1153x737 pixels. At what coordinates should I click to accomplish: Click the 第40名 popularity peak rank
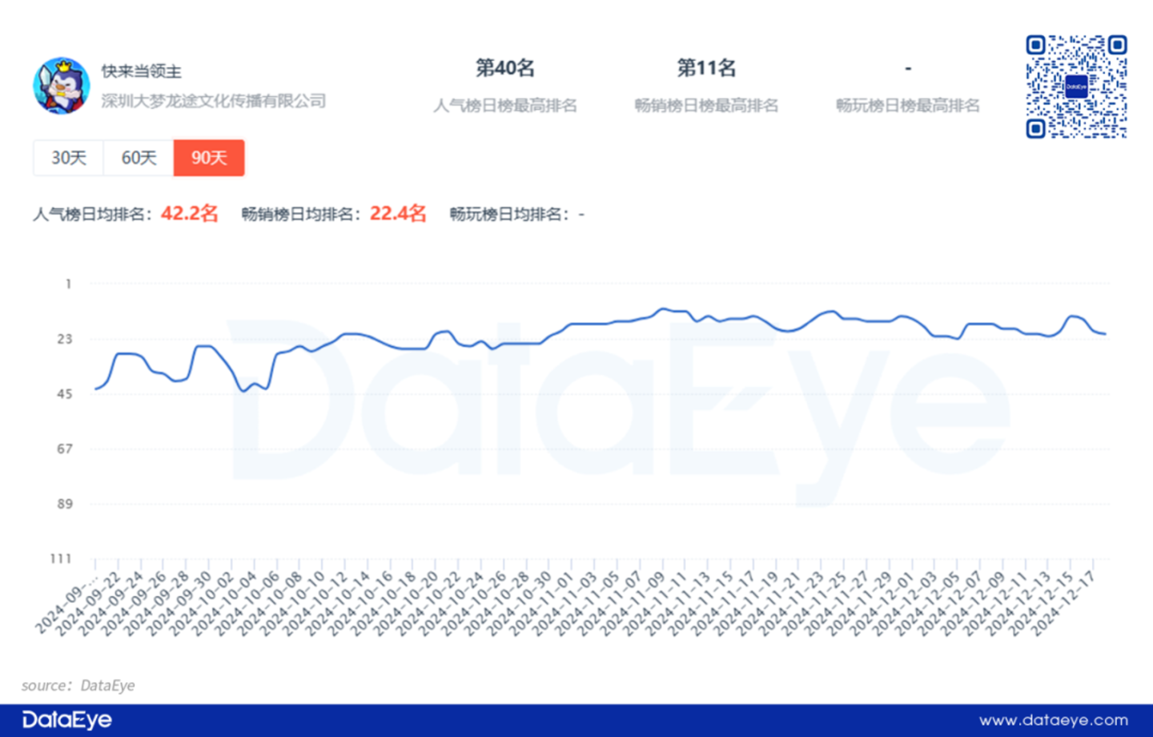click(x=504, y=68)
